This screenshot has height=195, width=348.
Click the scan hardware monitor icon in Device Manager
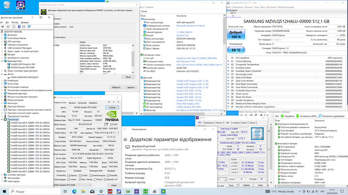[29, 26]
